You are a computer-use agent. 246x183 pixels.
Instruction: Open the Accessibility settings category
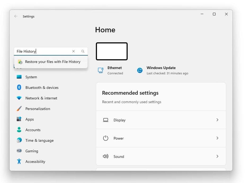[x=35, y=162]
